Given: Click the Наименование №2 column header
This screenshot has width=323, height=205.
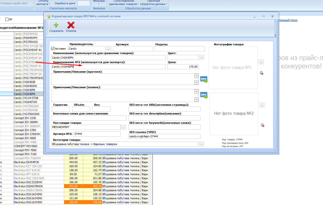Looking at the screenshot, I should coord(28,28).
